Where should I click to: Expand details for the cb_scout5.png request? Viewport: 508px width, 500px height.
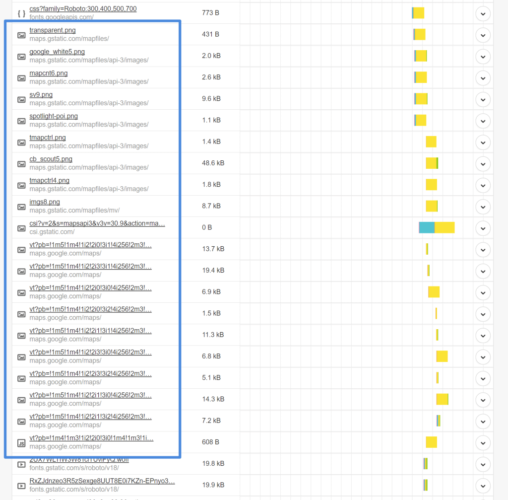(483, 163)
